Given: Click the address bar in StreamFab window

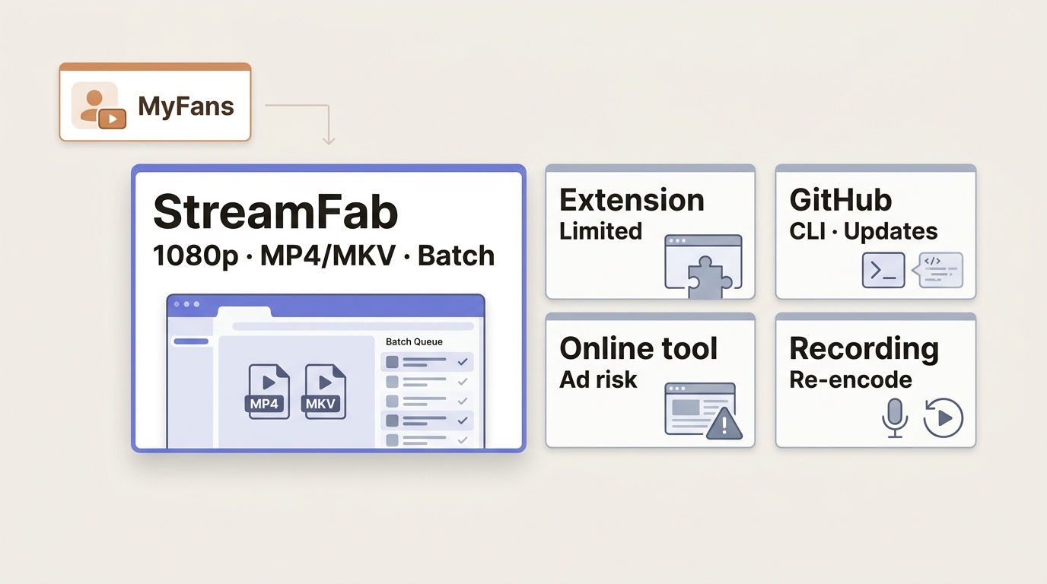Looking at the screenshot, I should coord(353,326).
